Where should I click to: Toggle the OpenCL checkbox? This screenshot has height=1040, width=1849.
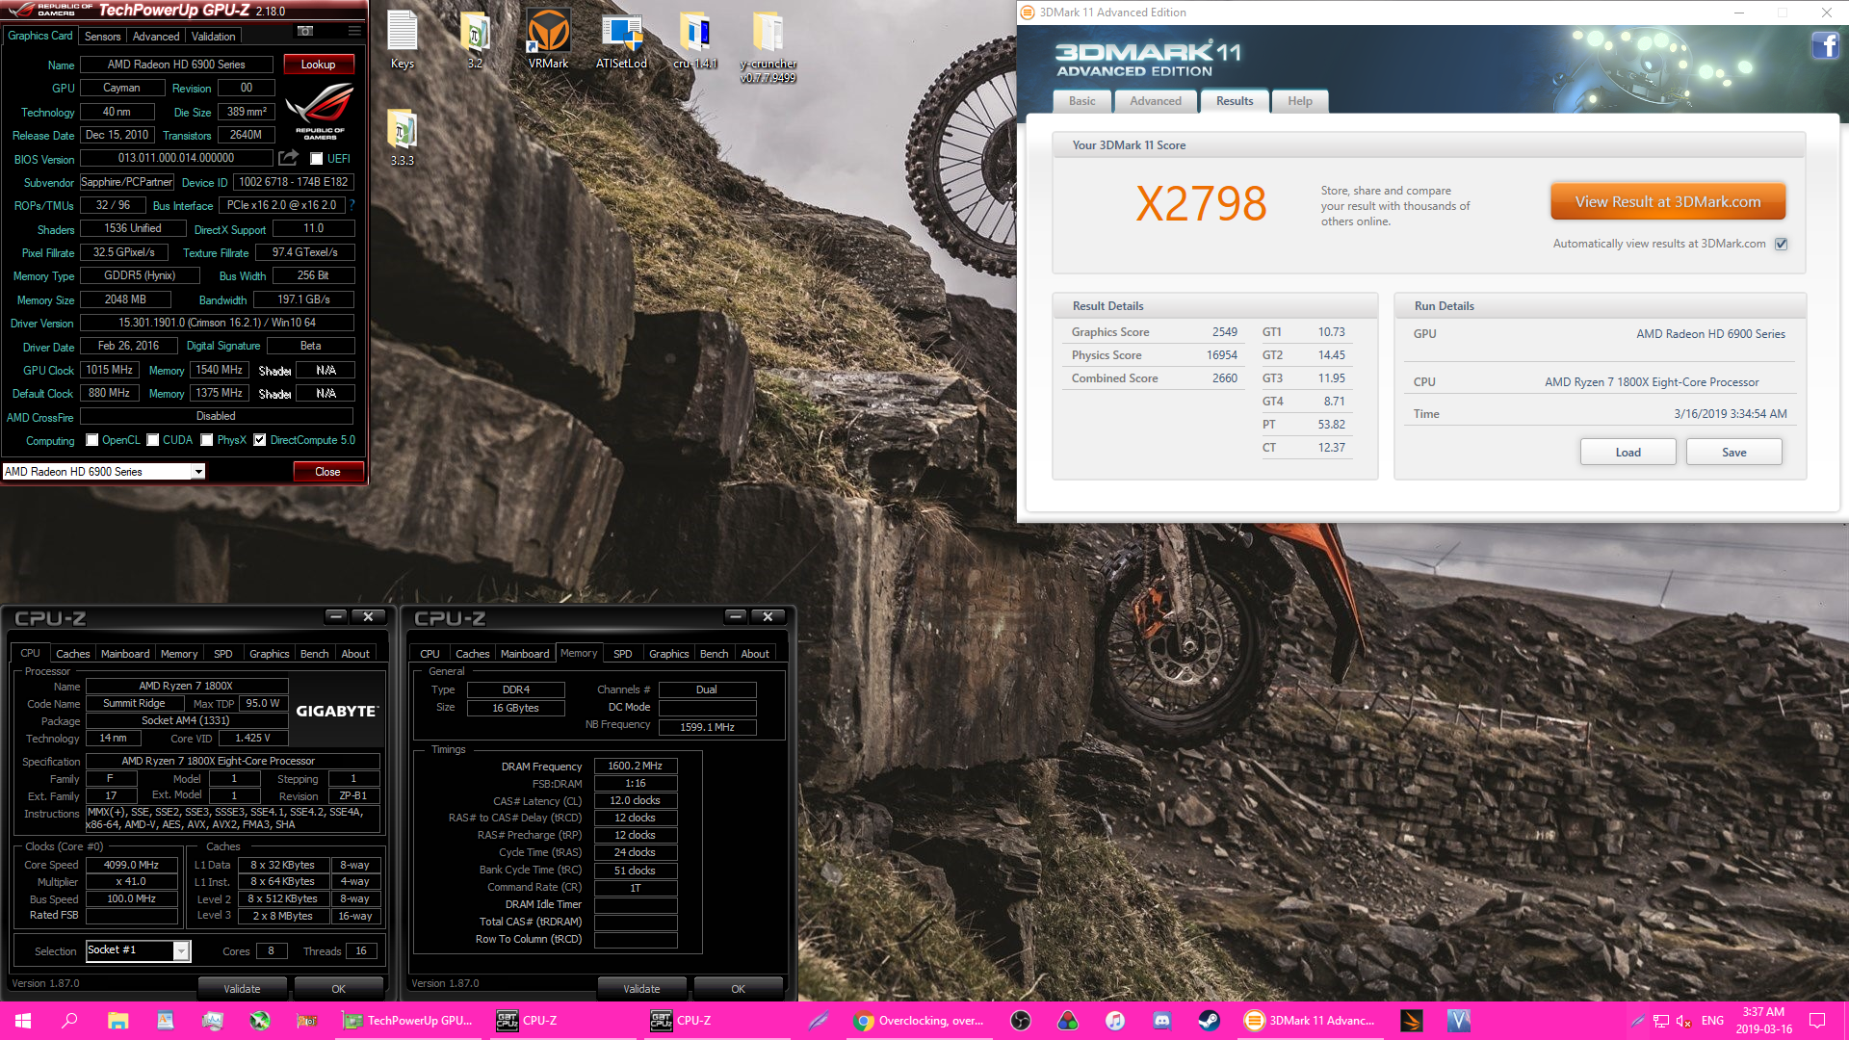coord(91,440)
